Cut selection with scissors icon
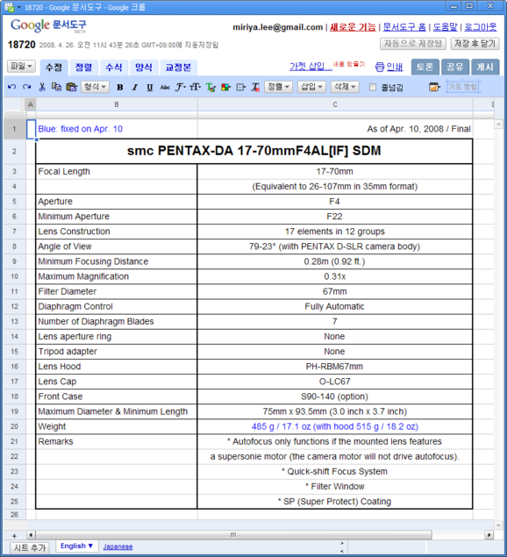507x557 pixels. click(x=42, y=87)
